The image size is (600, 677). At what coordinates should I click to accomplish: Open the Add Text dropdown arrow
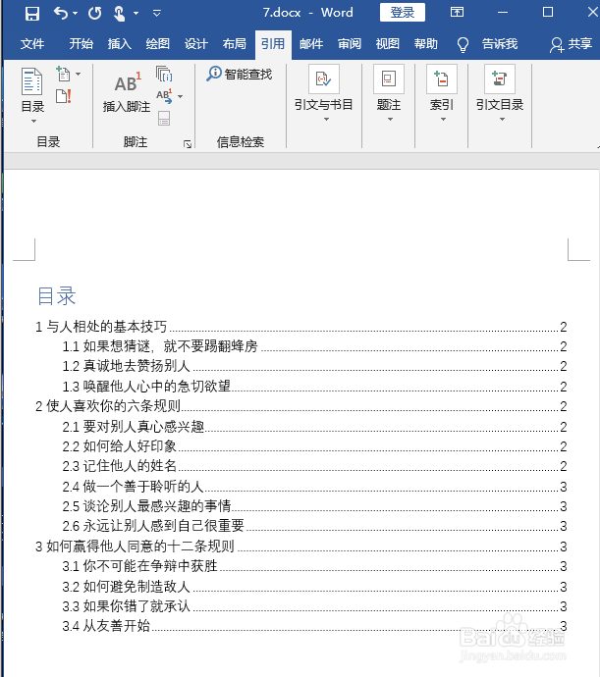[79, 75]
